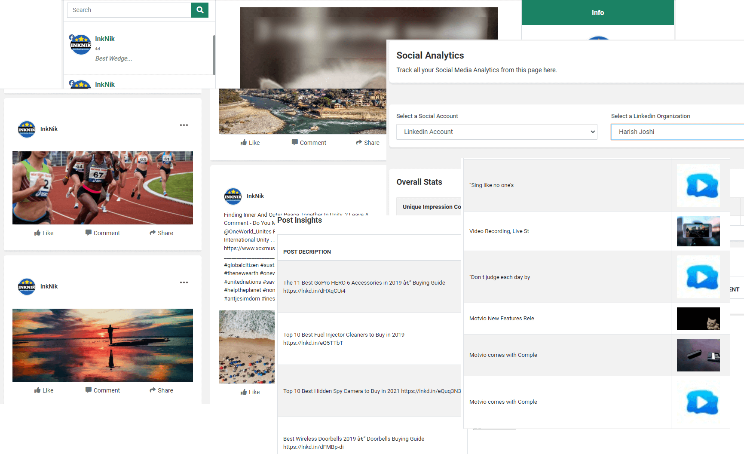
Task: Open the Motvio New Features Rele thumbnail
Action: click(x=698, y=319)
